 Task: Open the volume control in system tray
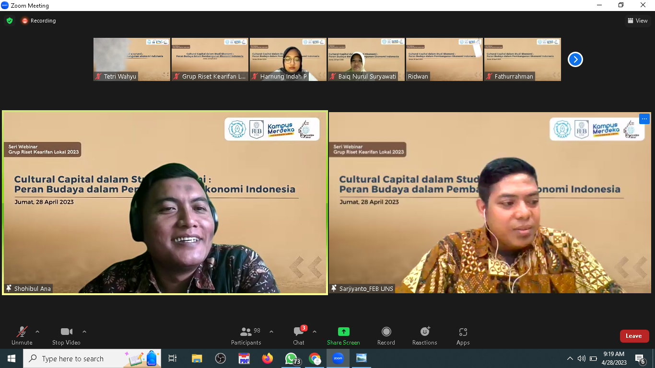(581, 358)
